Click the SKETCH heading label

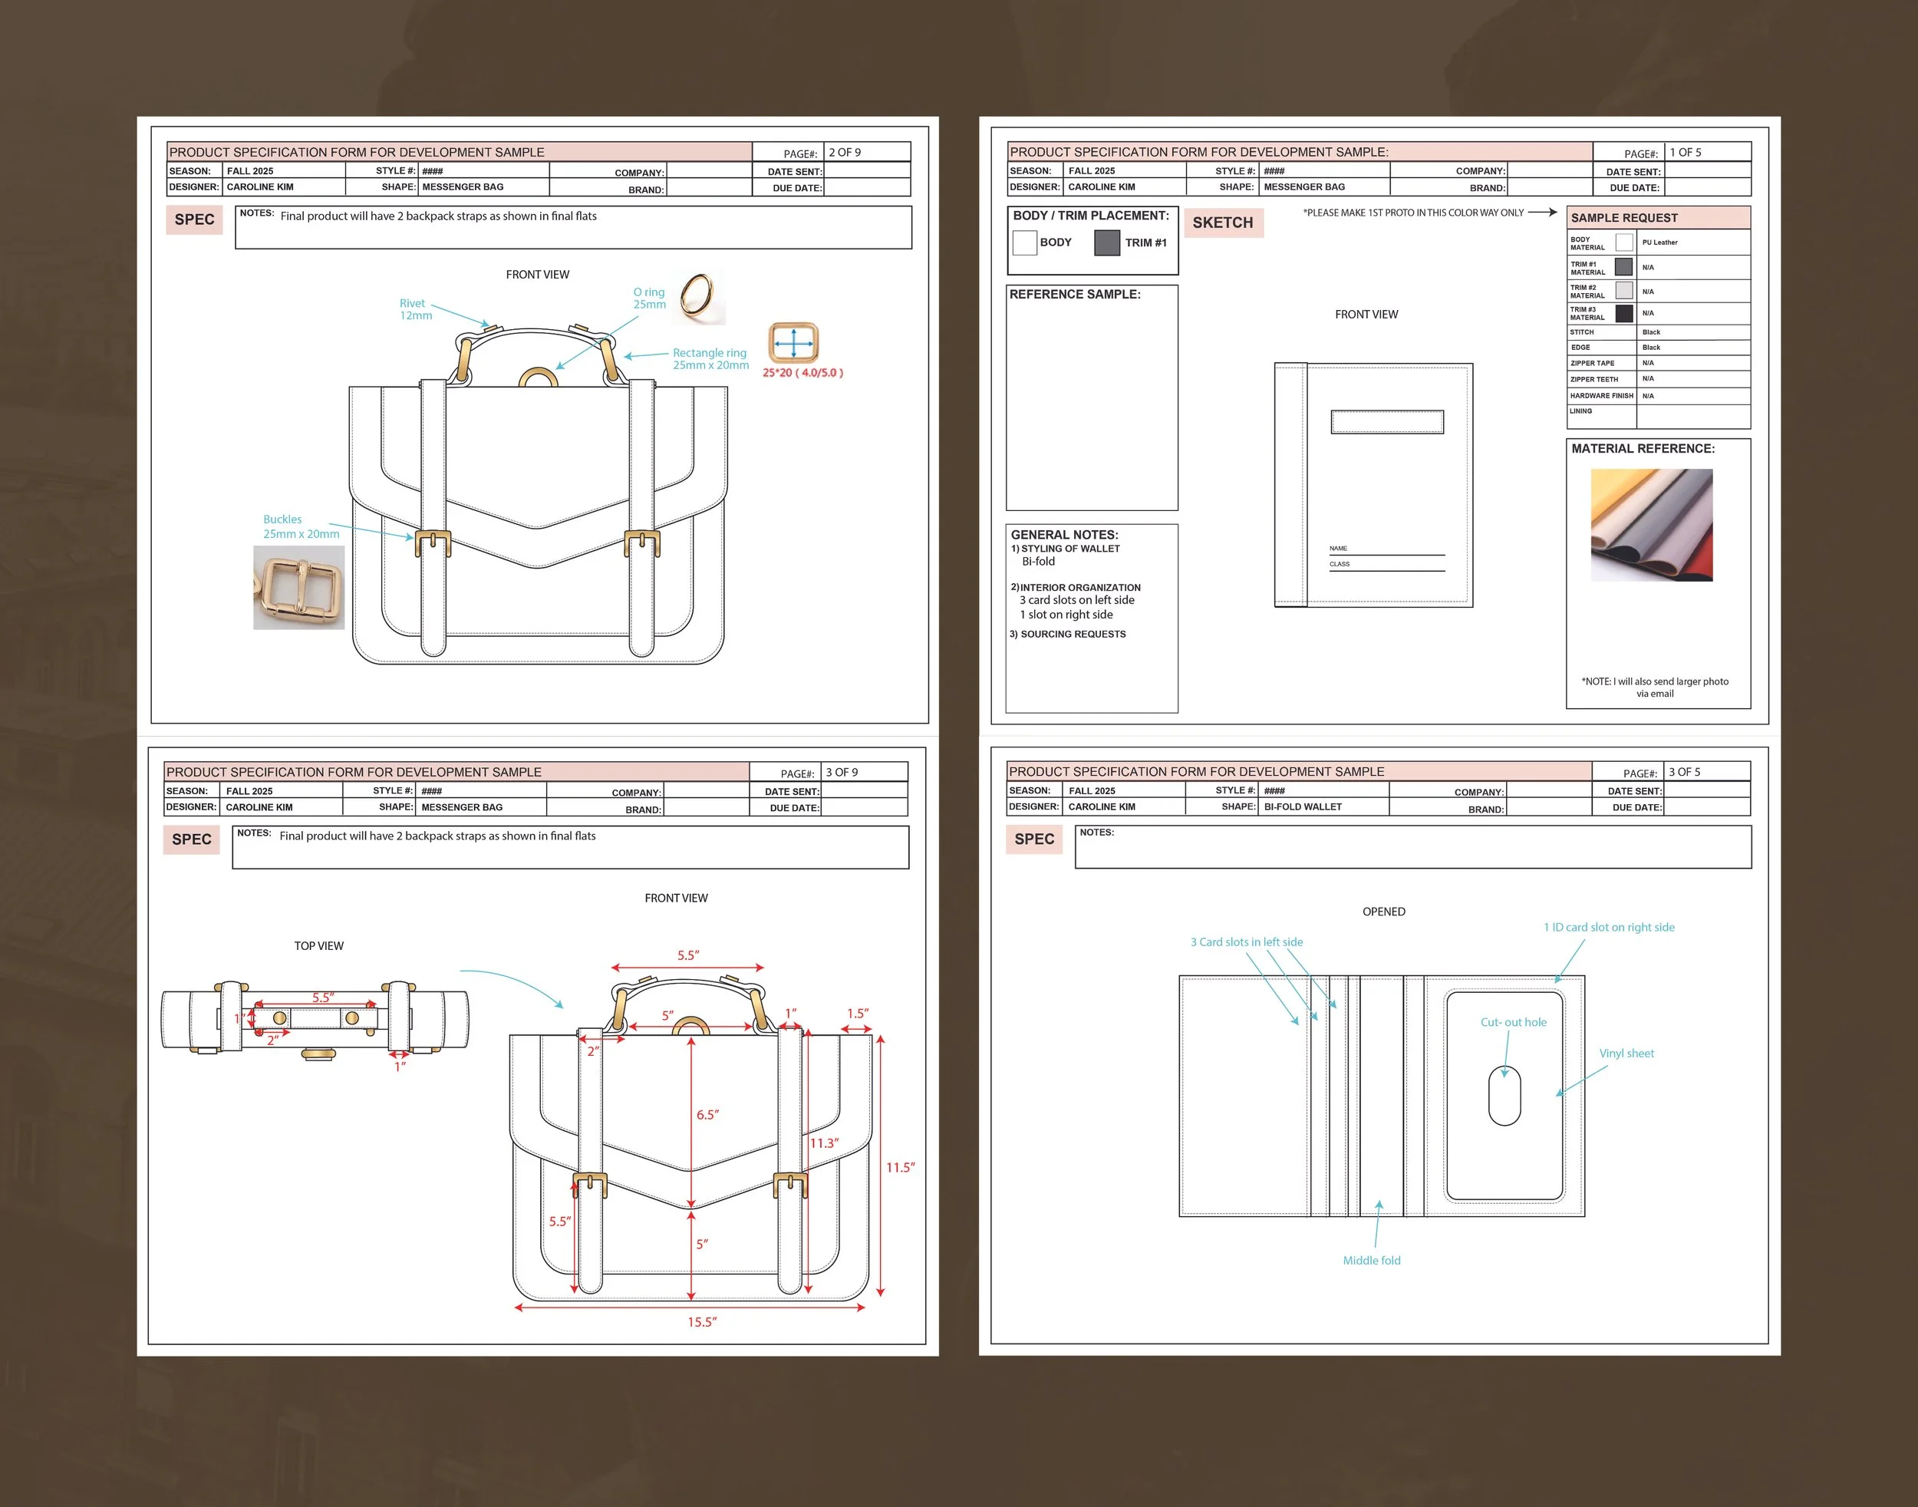[1223, 223]
